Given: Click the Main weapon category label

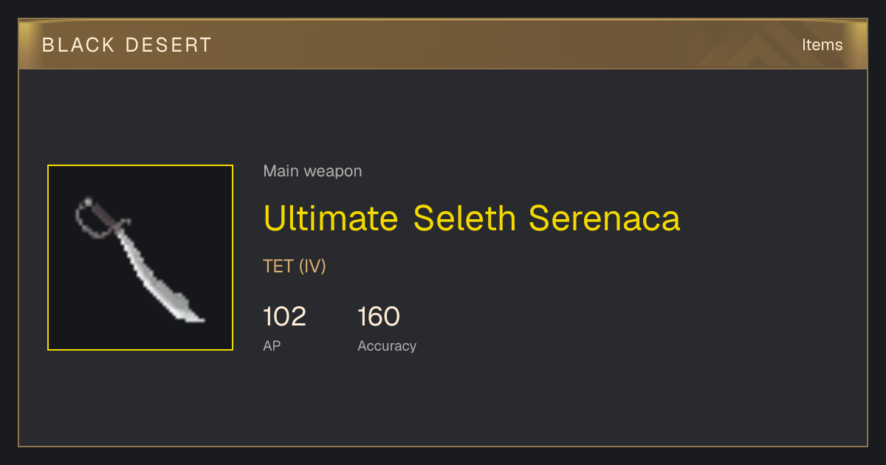Looking at the screenshot, I should (312, 171).
